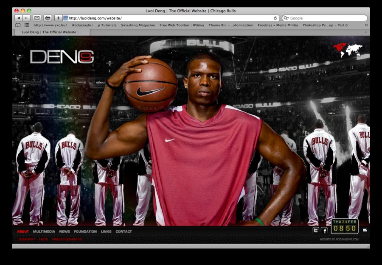Open the Abduzeedo Tutorials bookmark
The width and height of the screenshot is (382, 265).
click(94, 25)
